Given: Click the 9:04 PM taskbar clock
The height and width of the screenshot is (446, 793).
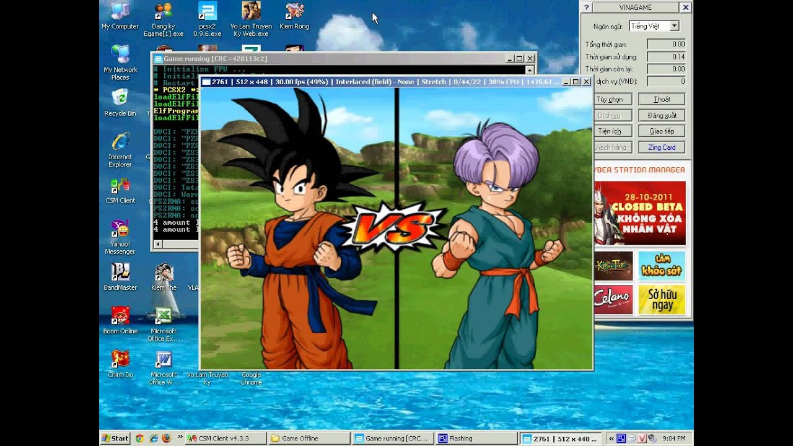Looking at the screenshot, I should tap(674, 439).
